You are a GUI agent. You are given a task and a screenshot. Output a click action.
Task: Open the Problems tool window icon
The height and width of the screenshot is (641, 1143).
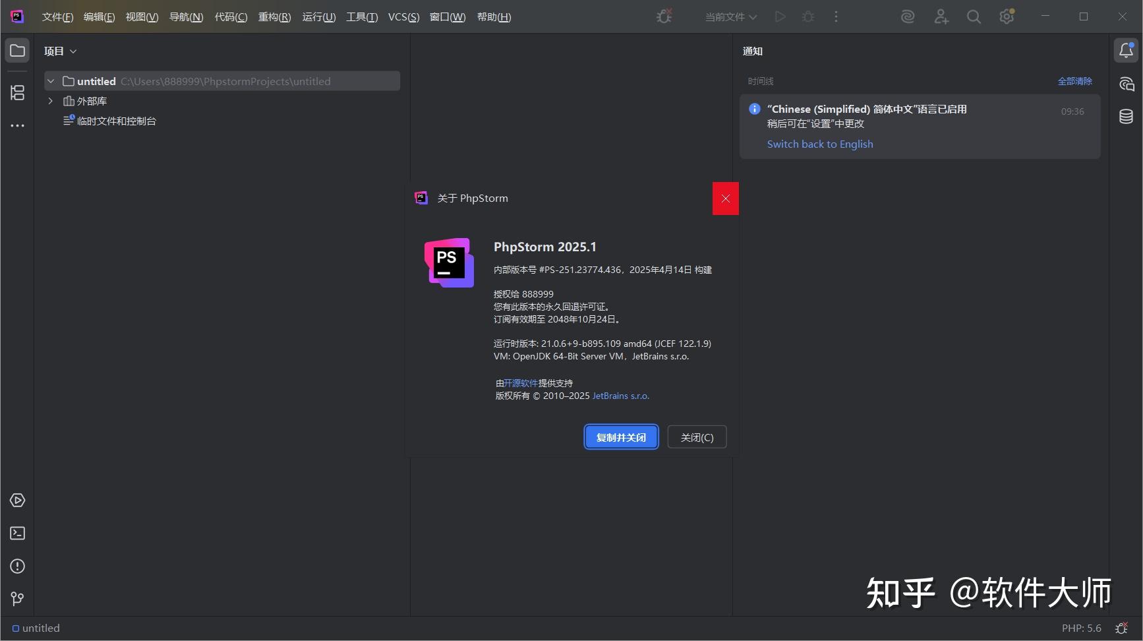pyautogui.click(x=18, y=566)
